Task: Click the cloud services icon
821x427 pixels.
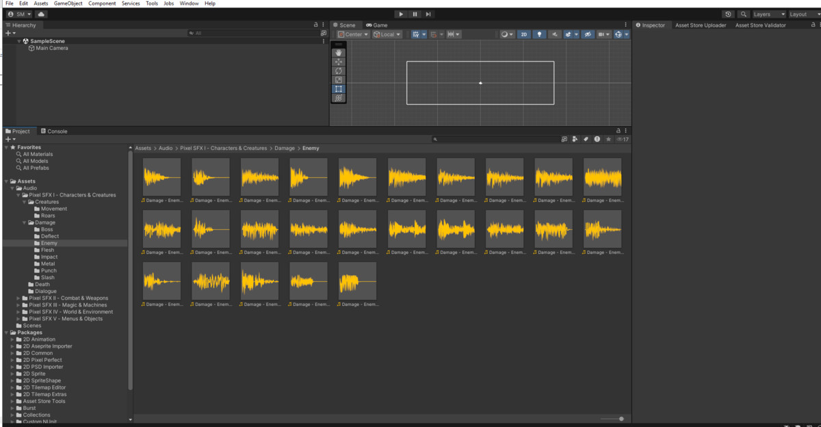Action: [41, 14]
